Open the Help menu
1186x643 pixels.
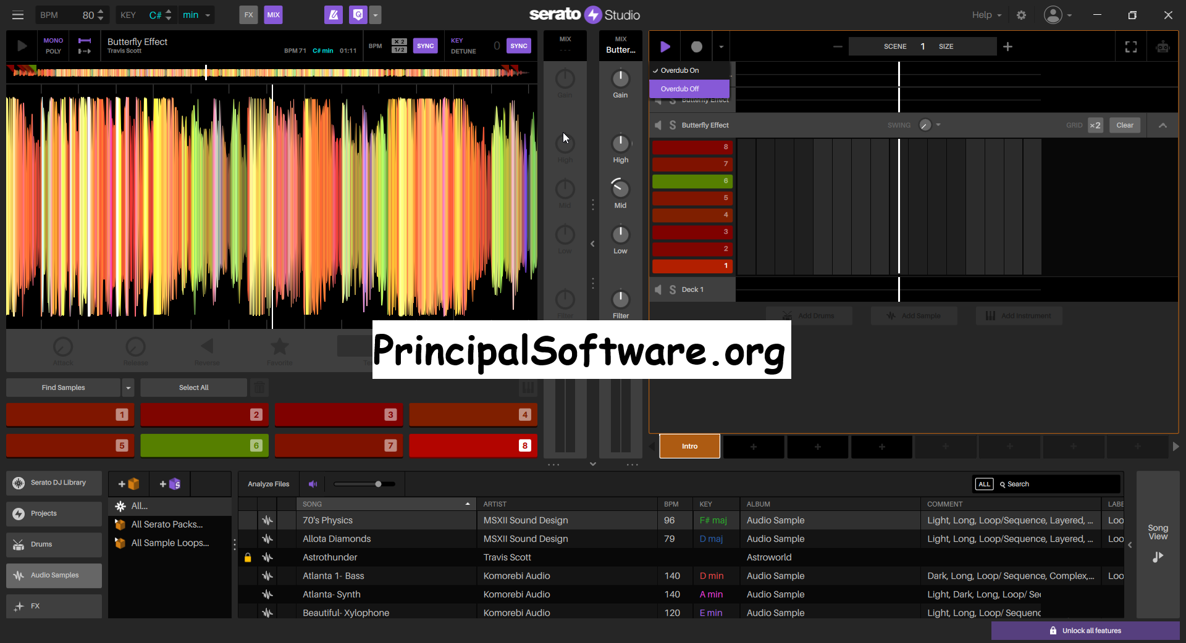coord(986,15)
